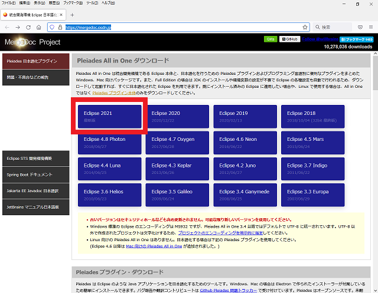Select the Eclipse 2019 download tile
Screen dimensions: 378x293
click(245, 116)
